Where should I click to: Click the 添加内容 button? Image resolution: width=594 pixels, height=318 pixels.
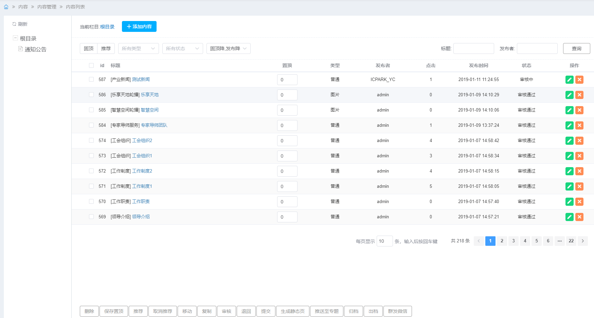click(139, 26)
